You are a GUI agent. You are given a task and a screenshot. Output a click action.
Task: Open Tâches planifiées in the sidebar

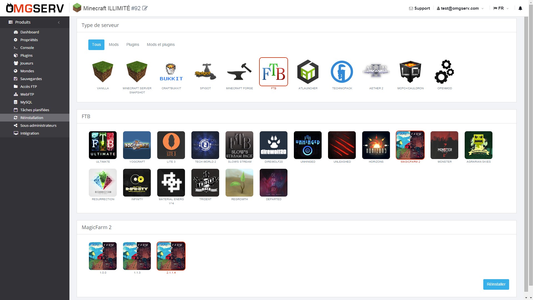[x=35, y=110]
